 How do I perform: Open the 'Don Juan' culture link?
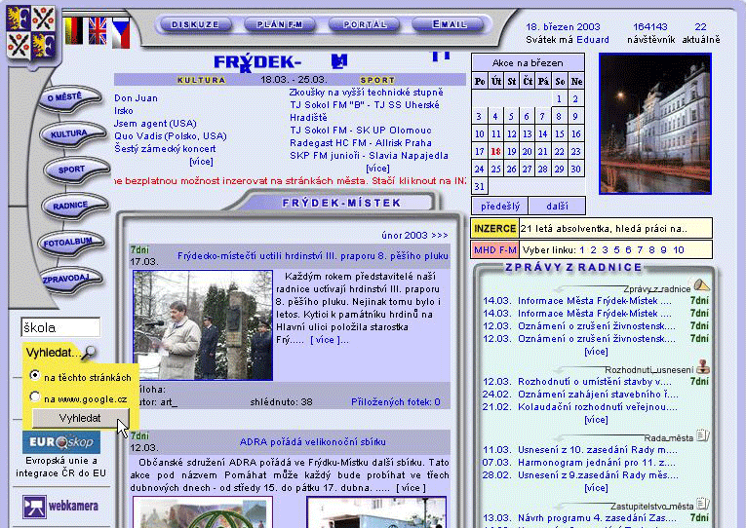136,98
